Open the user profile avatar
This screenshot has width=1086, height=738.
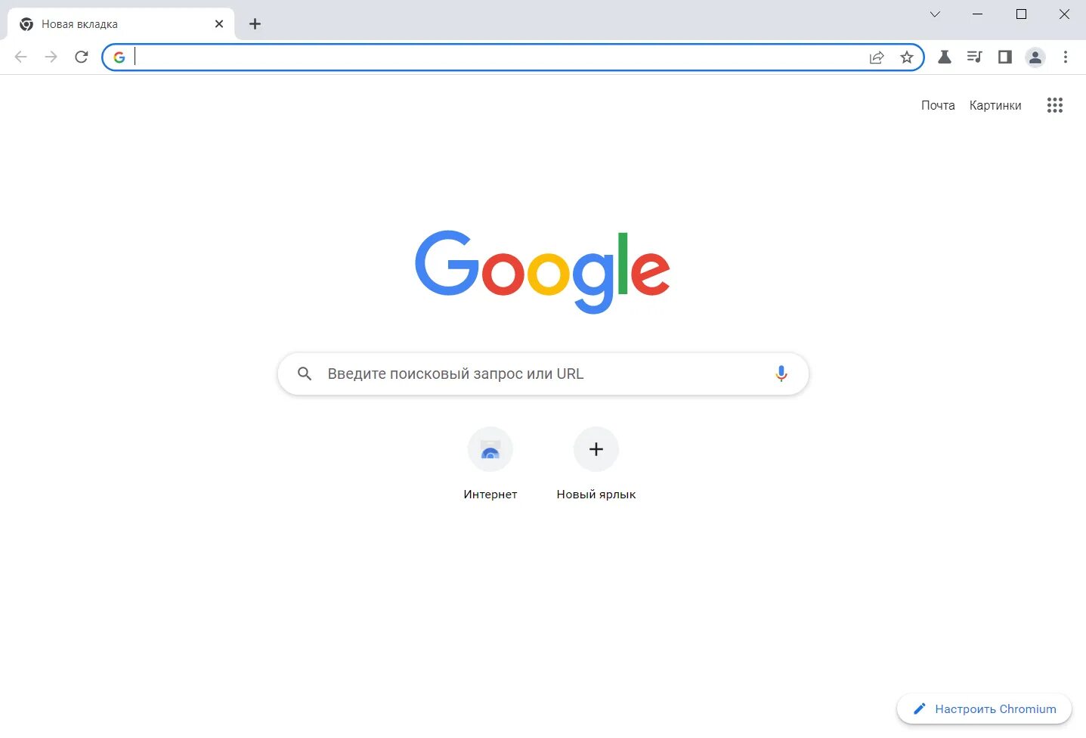tap(1035, 57)
